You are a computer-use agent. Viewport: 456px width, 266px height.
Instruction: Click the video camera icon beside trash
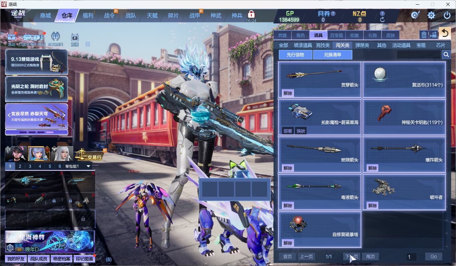coord(433,34)
